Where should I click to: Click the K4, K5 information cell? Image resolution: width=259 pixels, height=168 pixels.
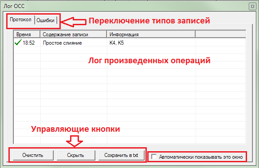tap(117, 43)
